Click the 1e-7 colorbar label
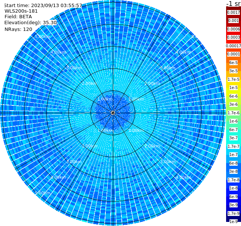 coord(234,155)
